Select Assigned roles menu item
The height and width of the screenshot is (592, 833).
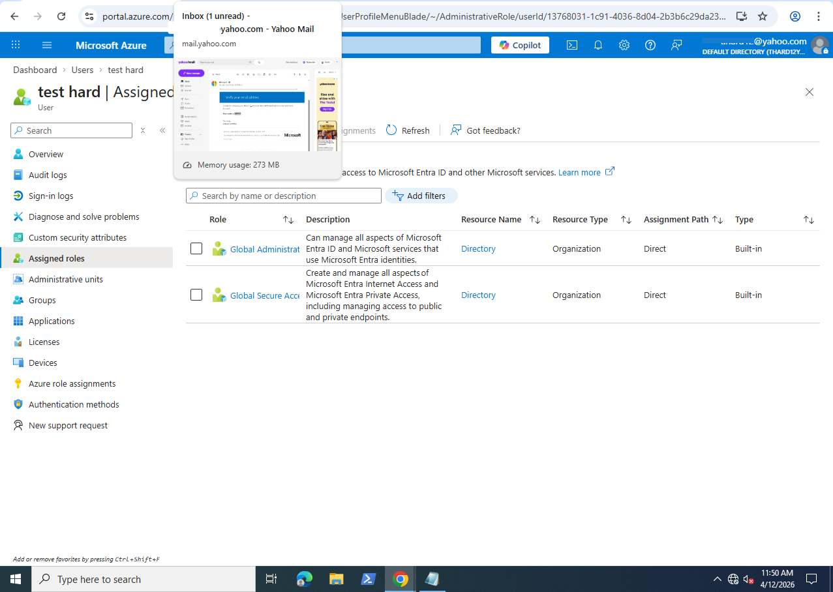(86, 258)
